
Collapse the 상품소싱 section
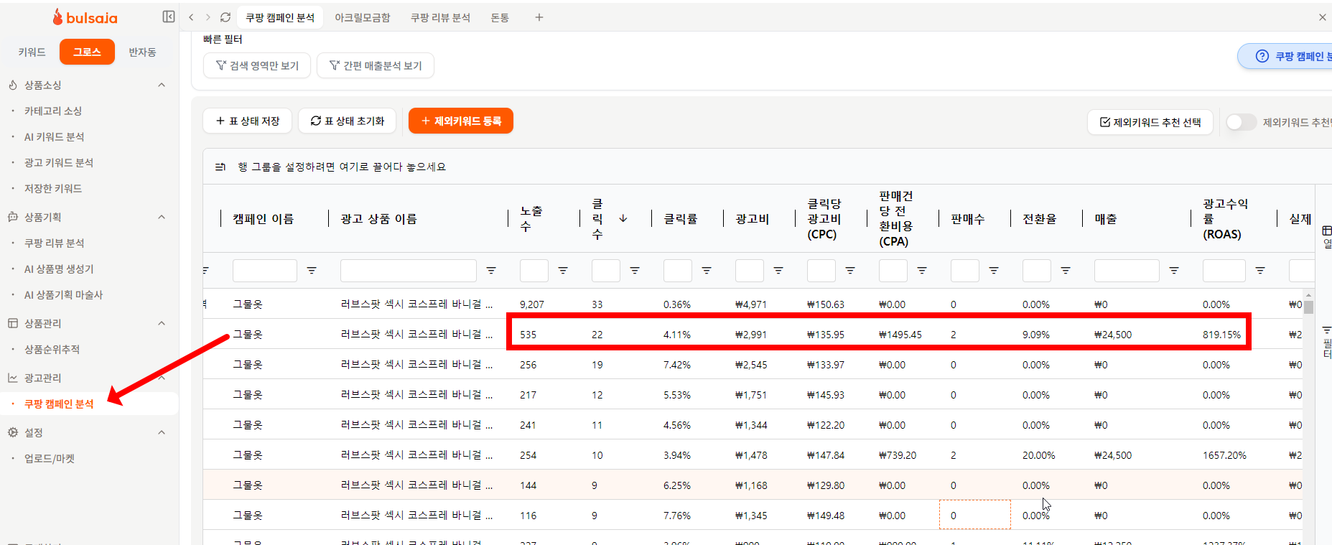click(x=162, y=85)
